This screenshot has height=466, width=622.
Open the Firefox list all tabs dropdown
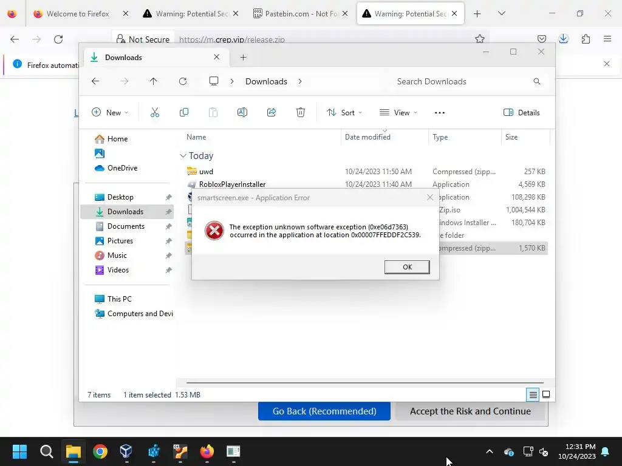pyautogui.click(x=501, y=13)
